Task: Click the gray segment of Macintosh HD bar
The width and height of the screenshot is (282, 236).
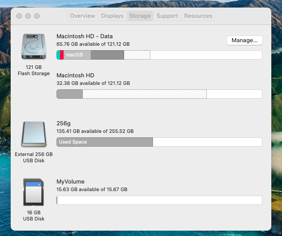Action: tap(69, 94)
